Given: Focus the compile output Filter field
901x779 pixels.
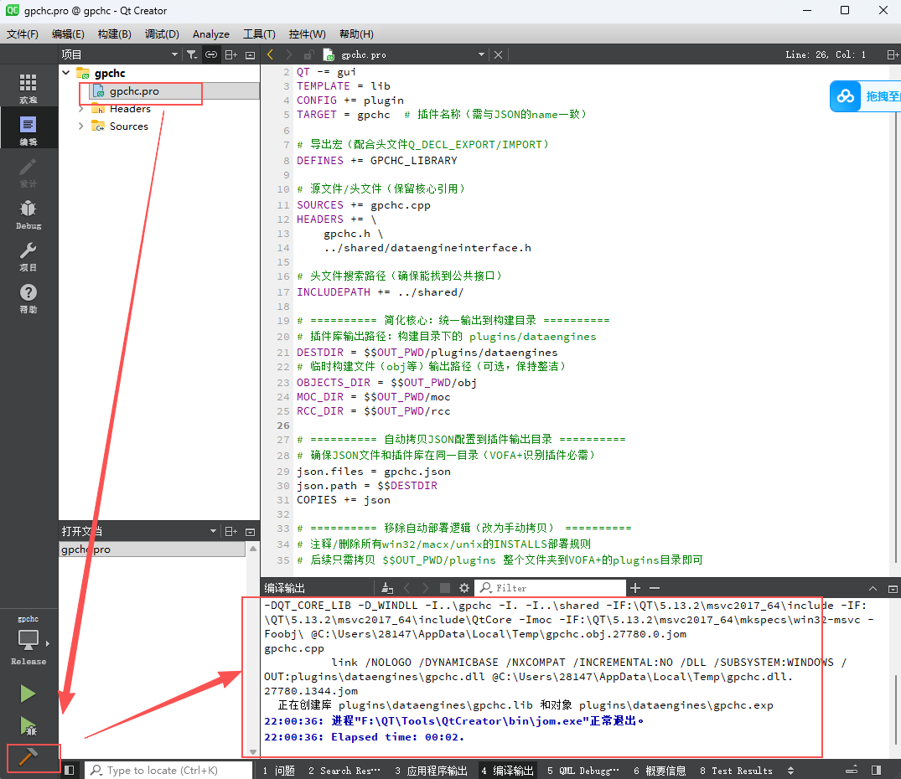Looking at the screenshot, I should pos(551,588).
